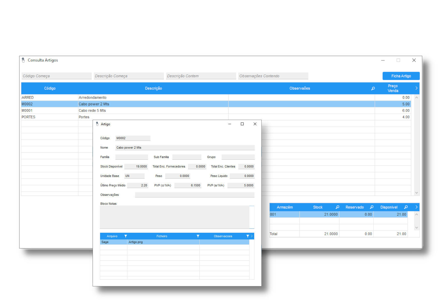Click the filter icon in Observacoes column header
443x300 pixels.
click(248, 236)
